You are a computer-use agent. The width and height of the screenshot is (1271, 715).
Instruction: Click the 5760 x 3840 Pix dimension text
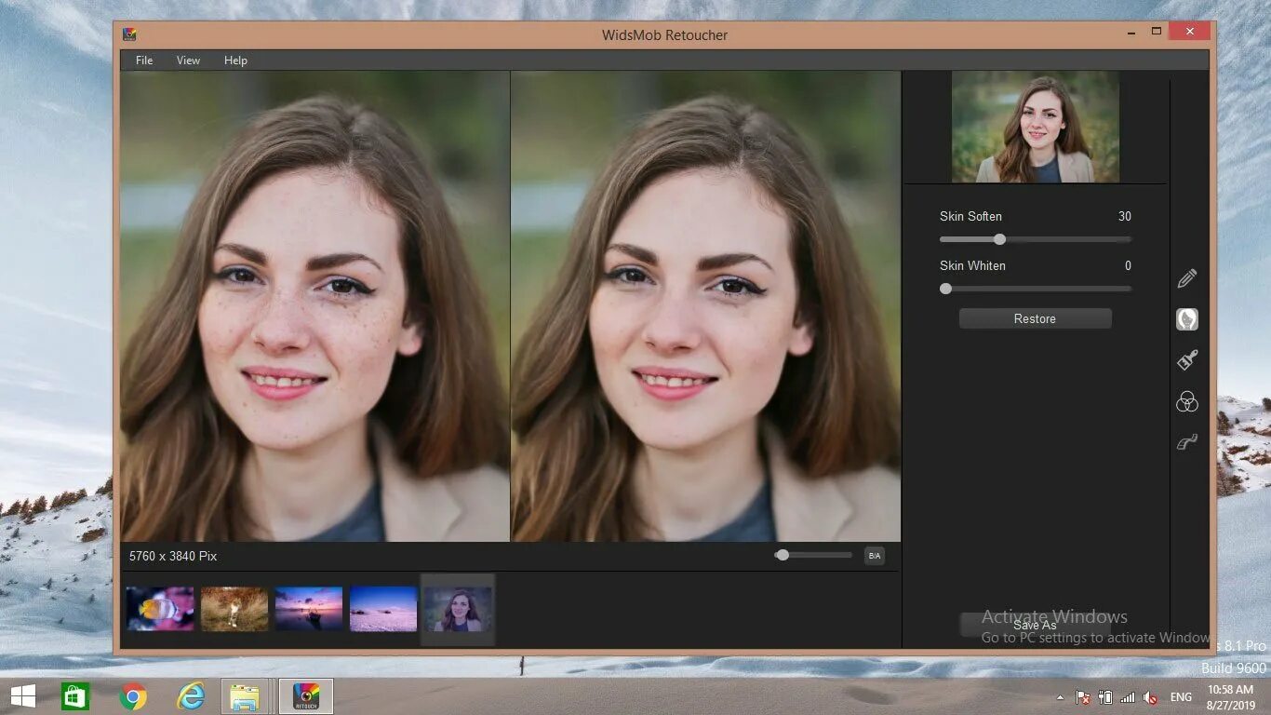click(x=173, y=556)
